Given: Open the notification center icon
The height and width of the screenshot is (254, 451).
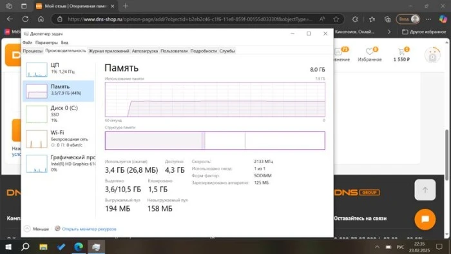Looking at the screenshot, I should coord(439,247).
